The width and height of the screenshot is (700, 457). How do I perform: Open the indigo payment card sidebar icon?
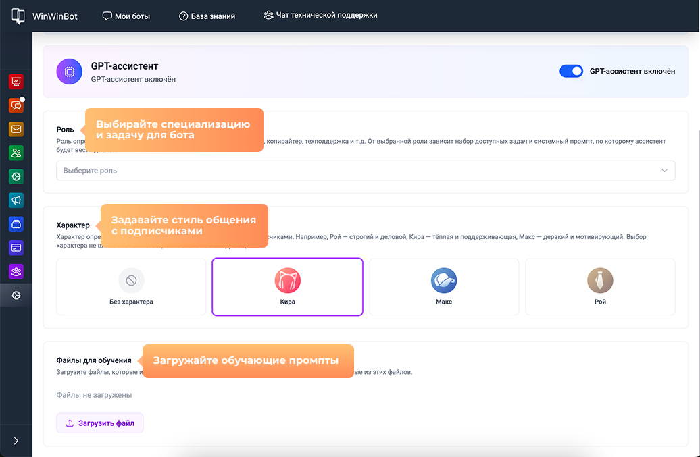click(16, 248)
